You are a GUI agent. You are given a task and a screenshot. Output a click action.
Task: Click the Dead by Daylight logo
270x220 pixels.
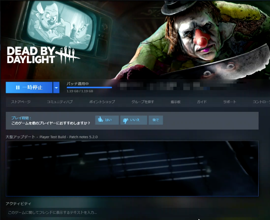click(43, 55)
